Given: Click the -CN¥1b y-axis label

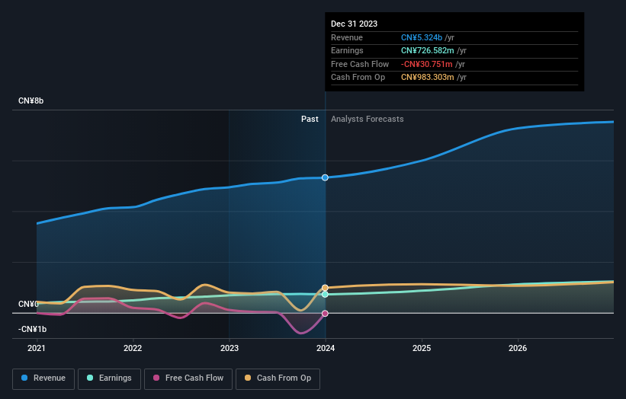Looking at the screenshot, I should (32, 329).
